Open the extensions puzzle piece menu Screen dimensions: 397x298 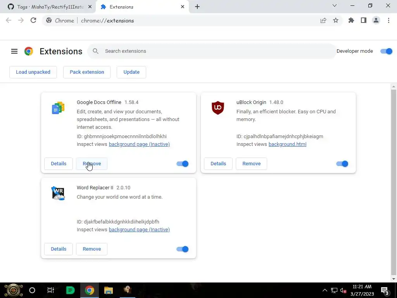[x=351, y=21]
